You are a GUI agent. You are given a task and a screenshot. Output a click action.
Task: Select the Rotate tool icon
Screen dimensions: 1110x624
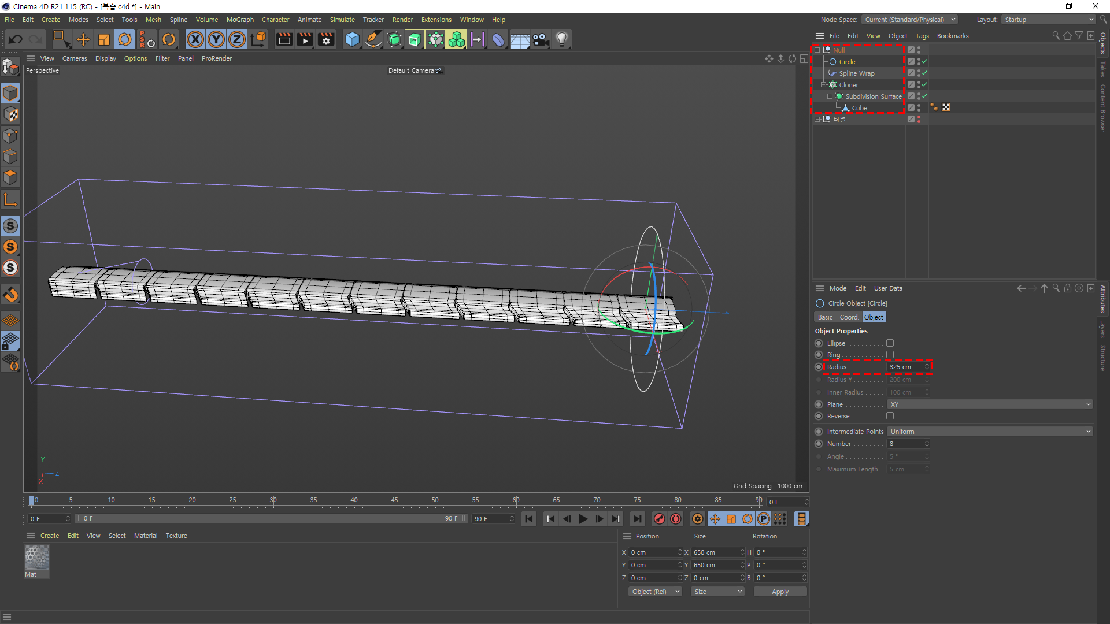(125, 39)
